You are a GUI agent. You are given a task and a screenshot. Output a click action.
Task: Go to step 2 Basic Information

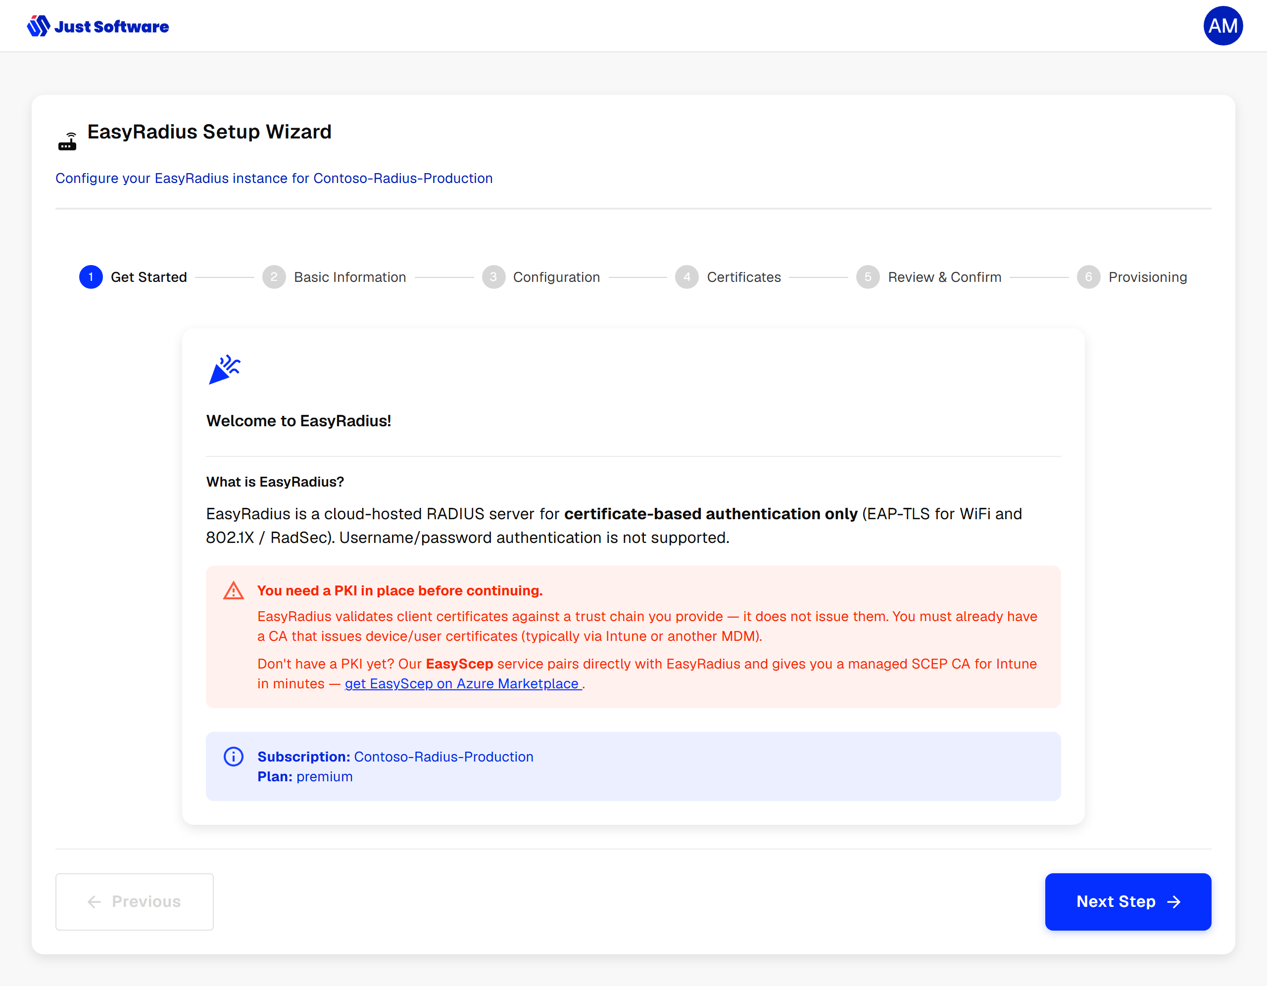pos(334,277)
